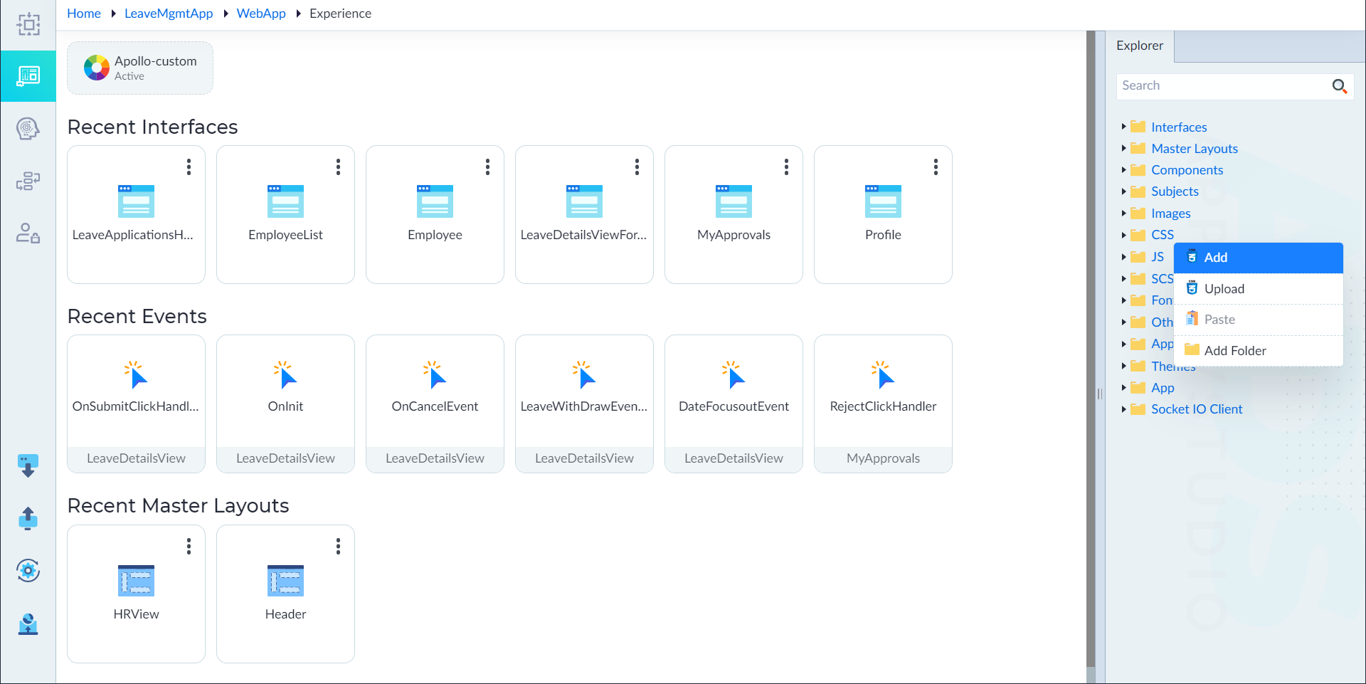Image resolution: width=1366 pixels, height=684 pixels.
Task: Click the panel splitter handle beside Explorer
Action: 1099,394
